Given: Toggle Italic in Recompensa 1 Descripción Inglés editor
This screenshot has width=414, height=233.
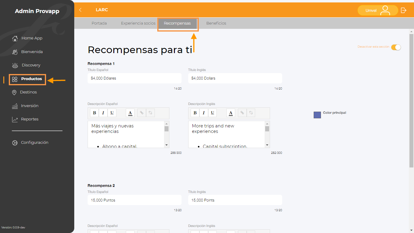Looking at the screenshot, I should coord(204,113).
